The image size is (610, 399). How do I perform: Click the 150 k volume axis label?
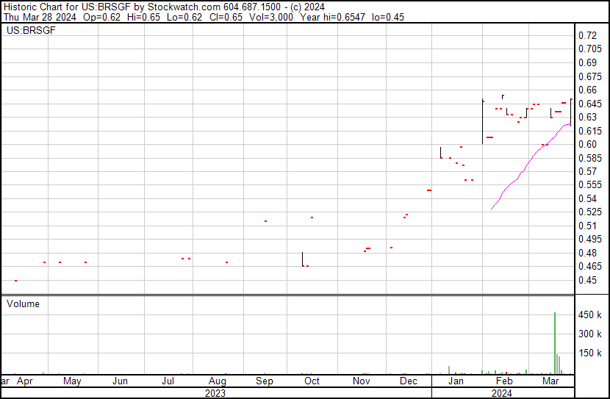pyautogui.click(x=591, y=353)
